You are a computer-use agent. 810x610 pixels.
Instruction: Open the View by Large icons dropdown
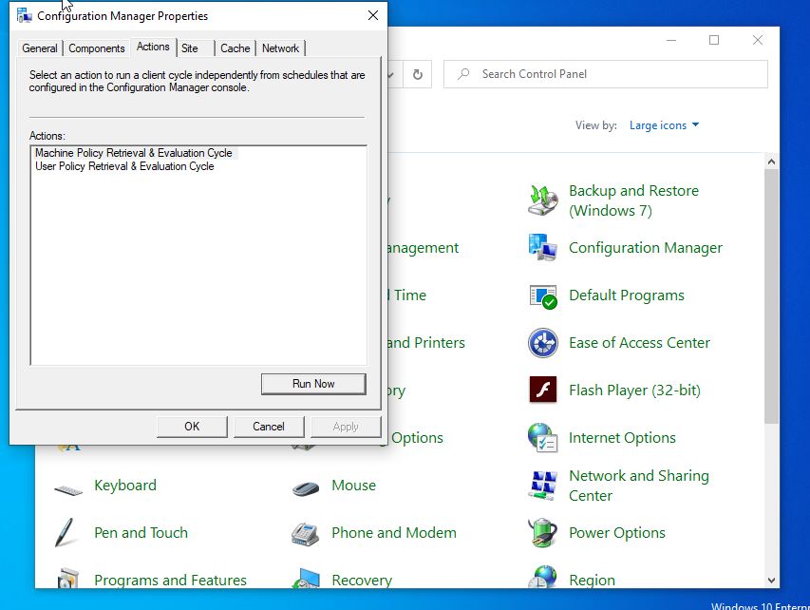(x=664, y=124)
